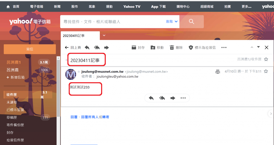Go to the next message with the down triangle

258,47
